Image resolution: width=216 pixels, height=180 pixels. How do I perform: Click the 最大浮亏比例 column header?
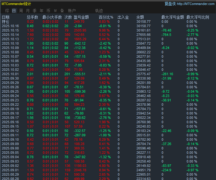pyautogui.click(x=198, y=17)
